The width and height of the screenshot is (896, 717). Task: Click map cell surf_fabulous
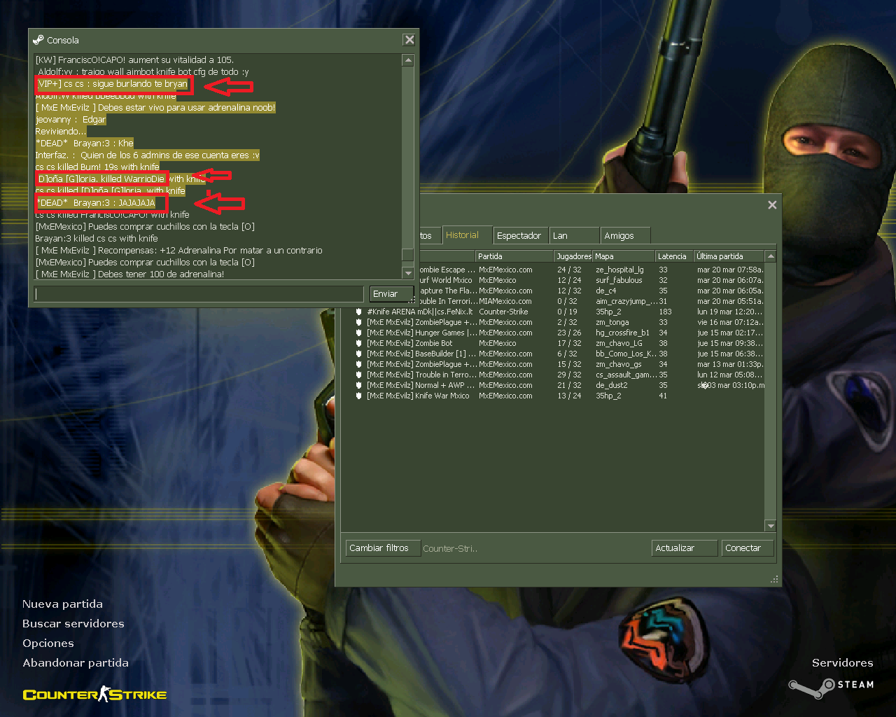coord(619,280)
